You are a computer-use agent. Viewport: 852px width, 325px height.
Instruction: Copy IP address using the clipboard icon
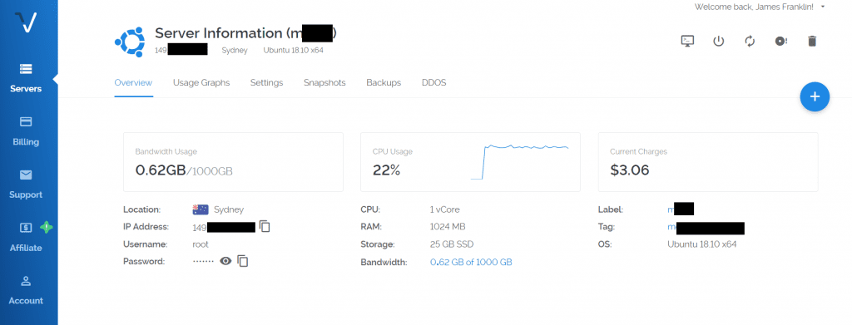[265, 226]
